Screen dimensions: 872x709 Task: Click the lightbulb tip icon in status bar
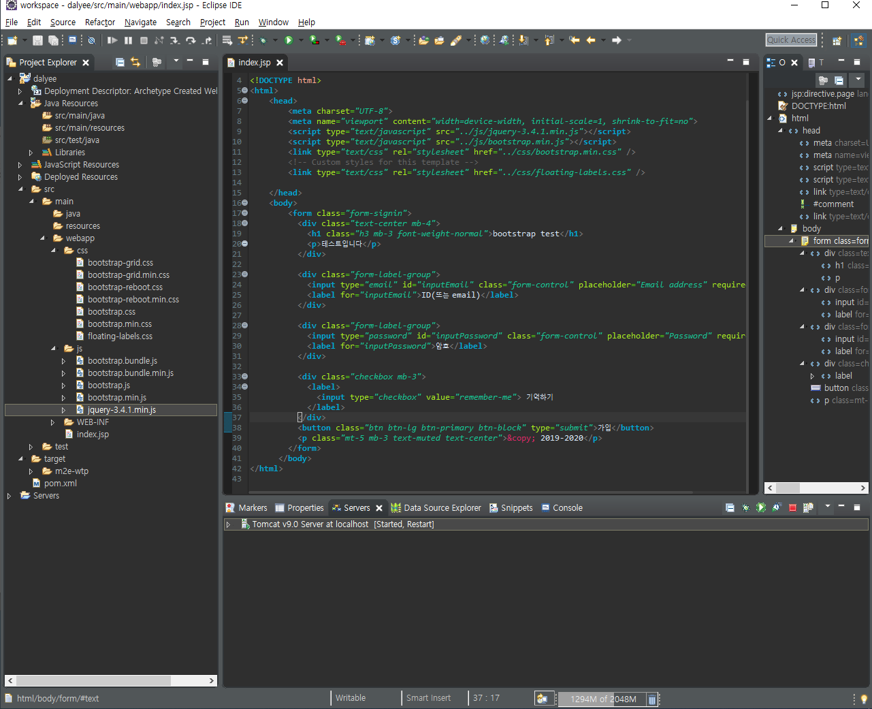coord(864,699)
